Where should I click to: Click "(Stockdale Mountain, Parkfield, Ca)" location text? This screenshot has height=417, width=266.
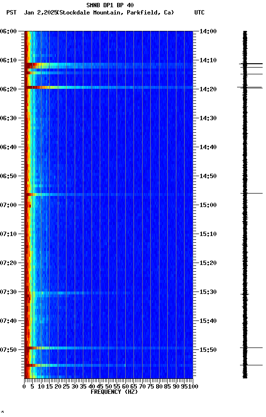point(116,13)
